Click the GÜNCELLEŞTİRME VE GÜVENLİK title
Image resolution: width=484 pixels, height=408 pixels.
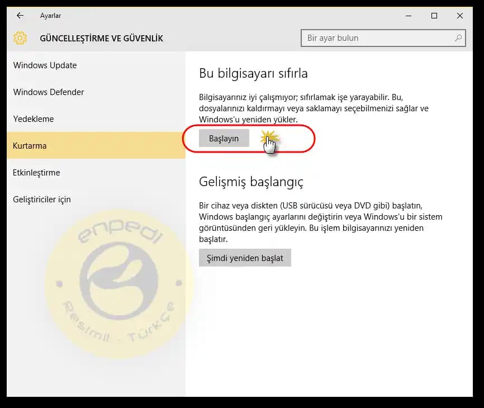pyautogui.click(x=101, y=39)
